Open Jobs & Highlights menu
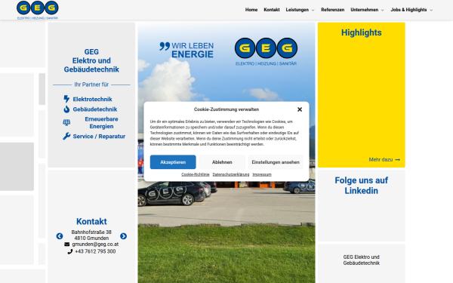This screenshot has height=283, width=453. point(408,10)
